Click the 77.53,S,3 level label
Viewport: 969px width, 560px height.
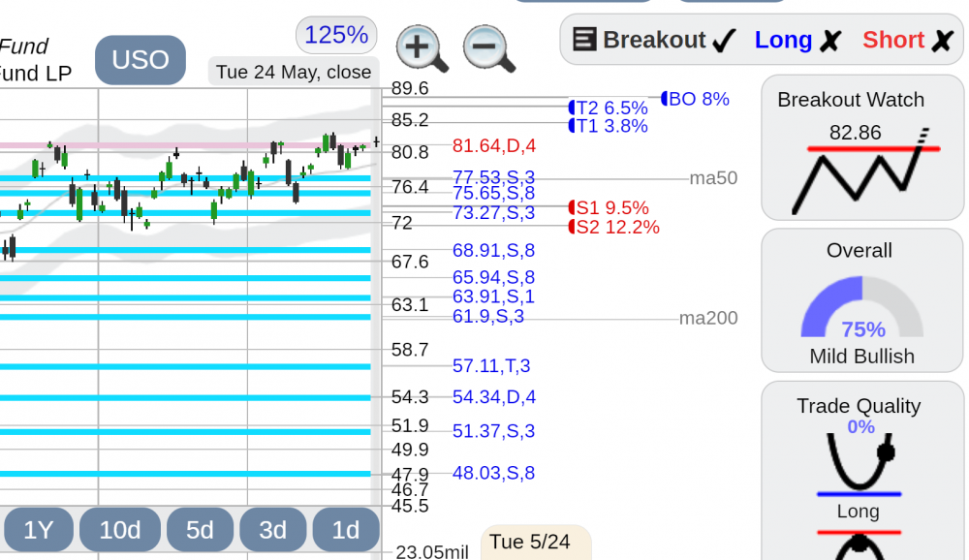coord(493,177)
